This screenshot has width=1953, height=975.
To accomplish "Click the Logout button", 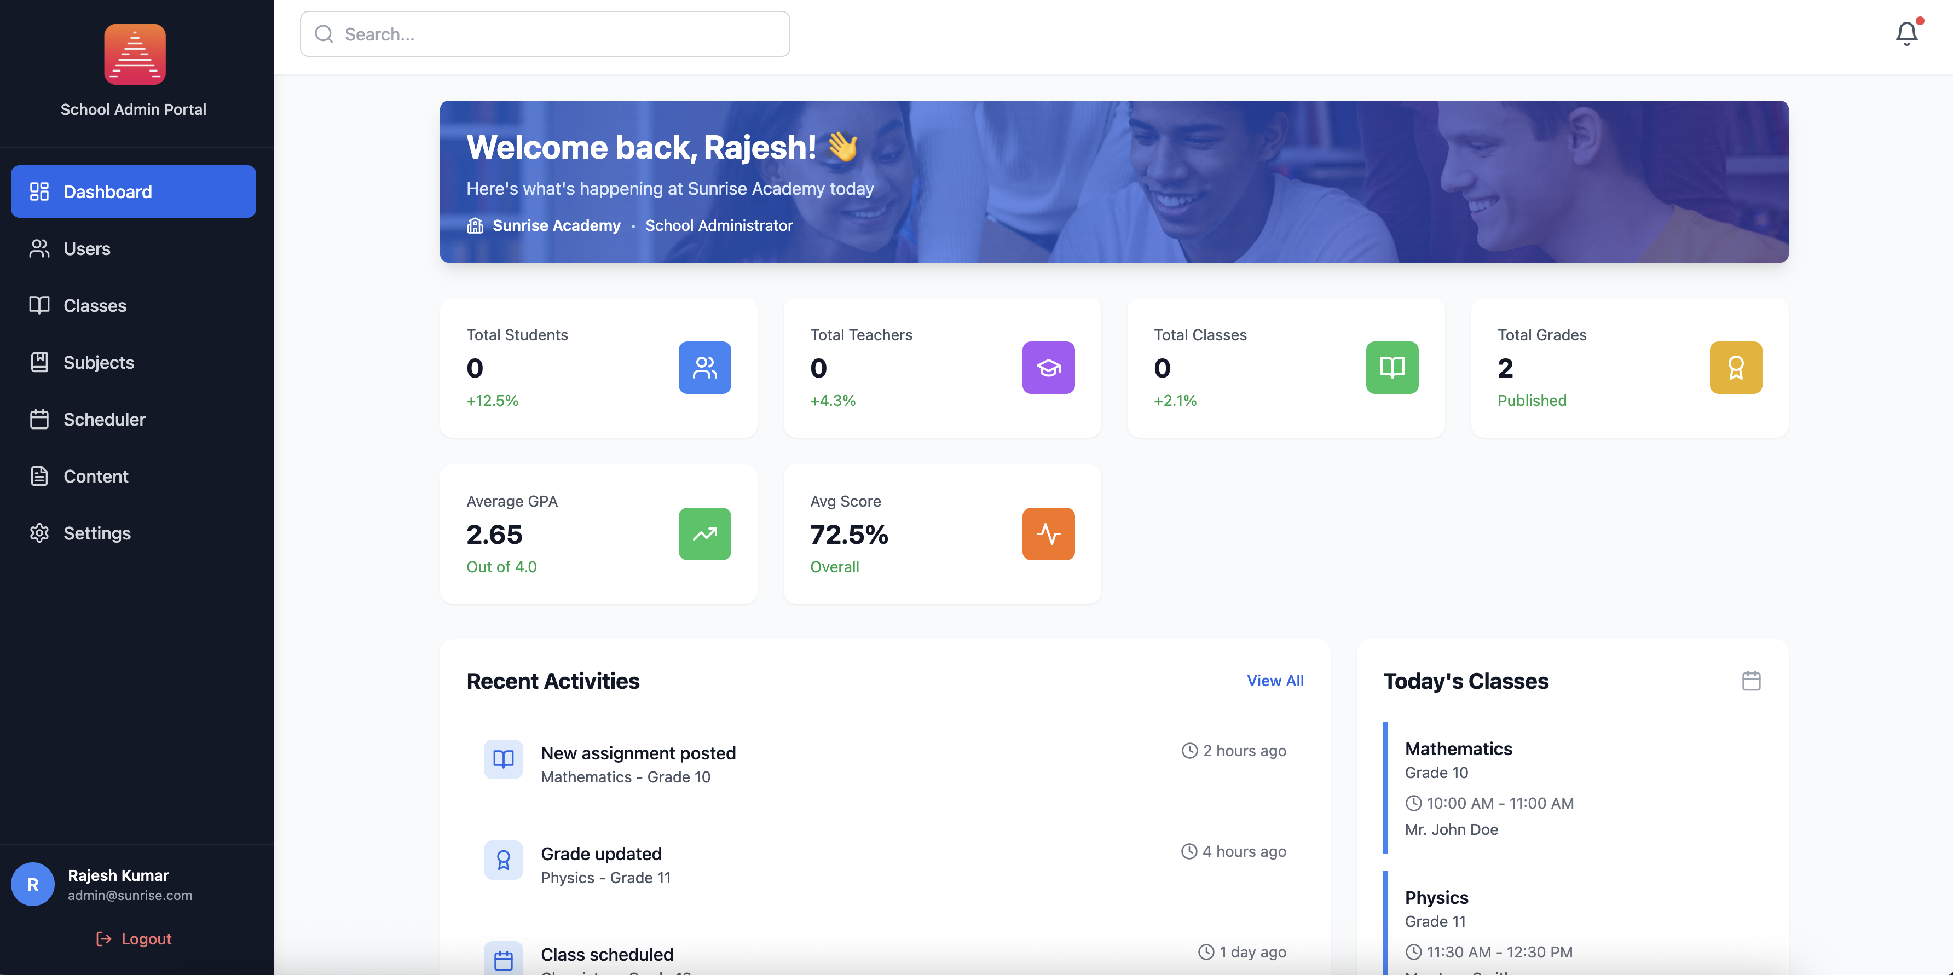I will pyautogui.click(x=134, y=938).
